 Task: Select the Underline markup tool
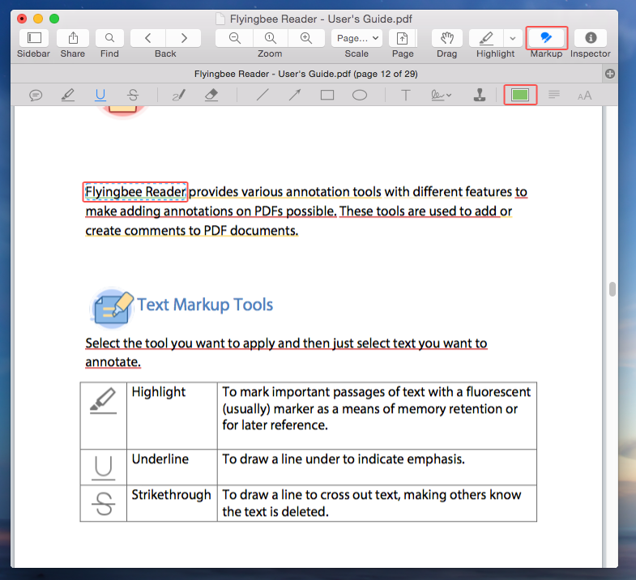point(100,96)
